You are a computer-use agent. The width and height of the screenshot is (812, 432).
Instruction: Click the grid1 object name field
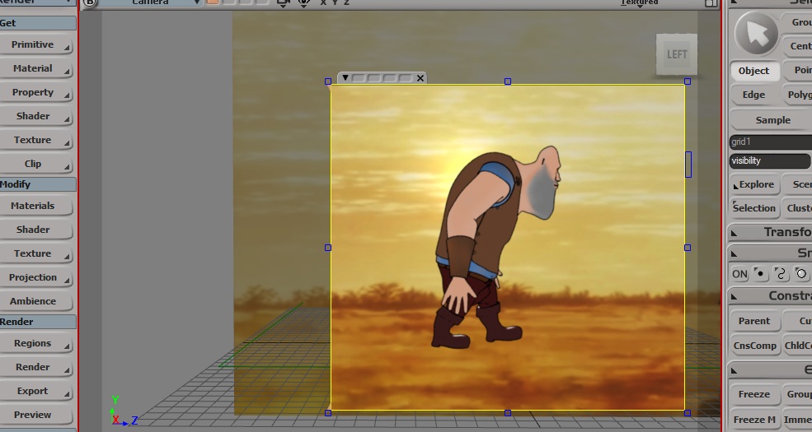[771, 142]
